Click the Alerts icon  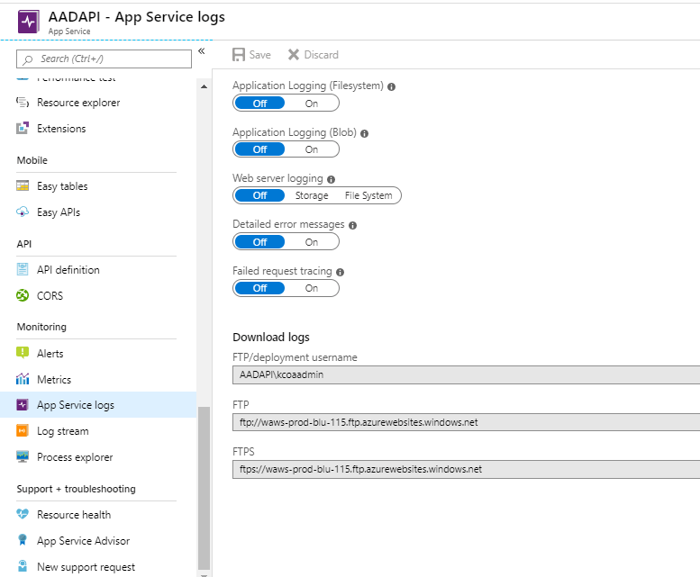click(x=23, y=353)
